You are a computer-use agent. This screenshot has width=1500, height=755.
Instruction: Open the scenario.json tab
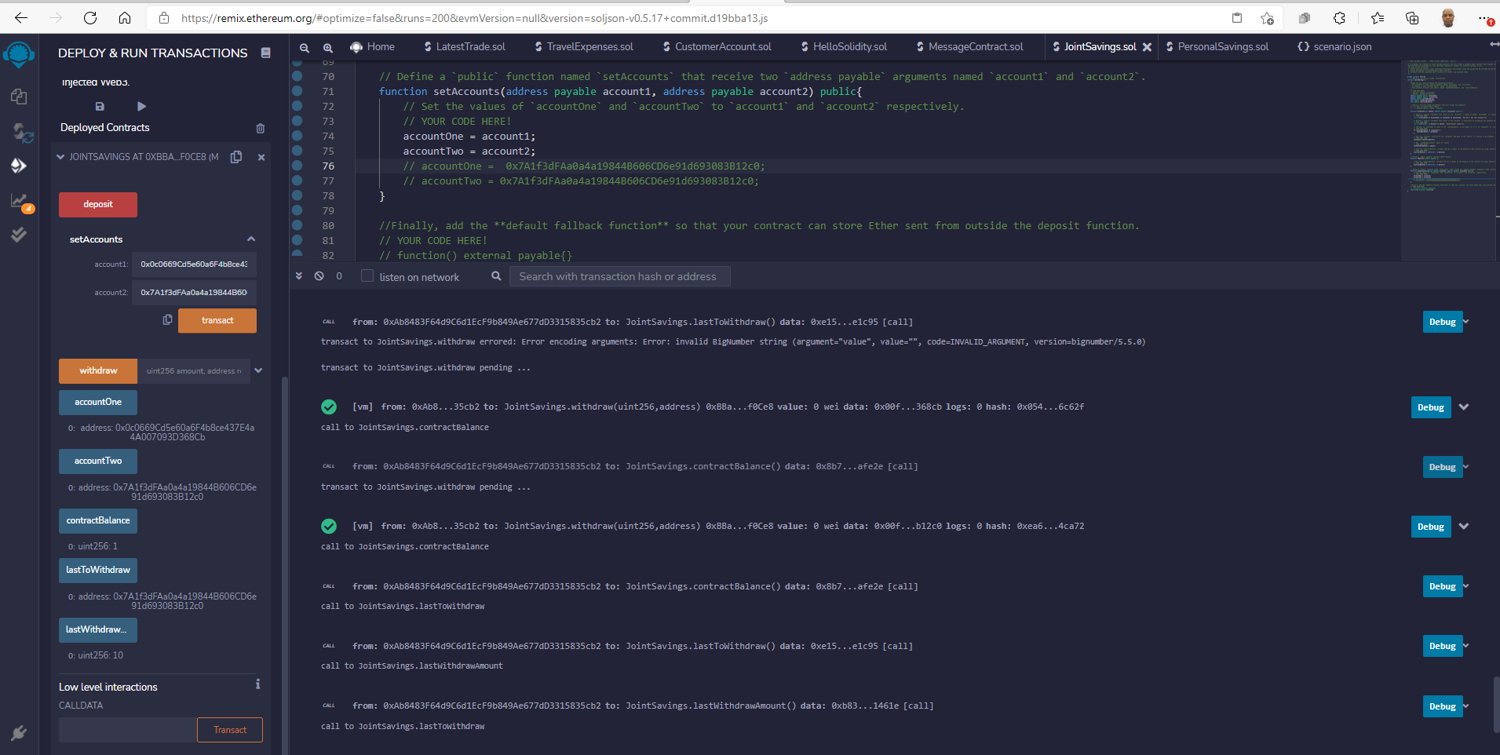(x=1340, y=46)
